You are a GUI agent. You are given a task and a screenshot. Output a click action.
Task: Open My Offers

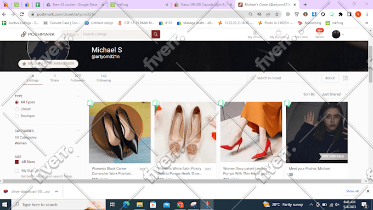click(x=255, y=34)
